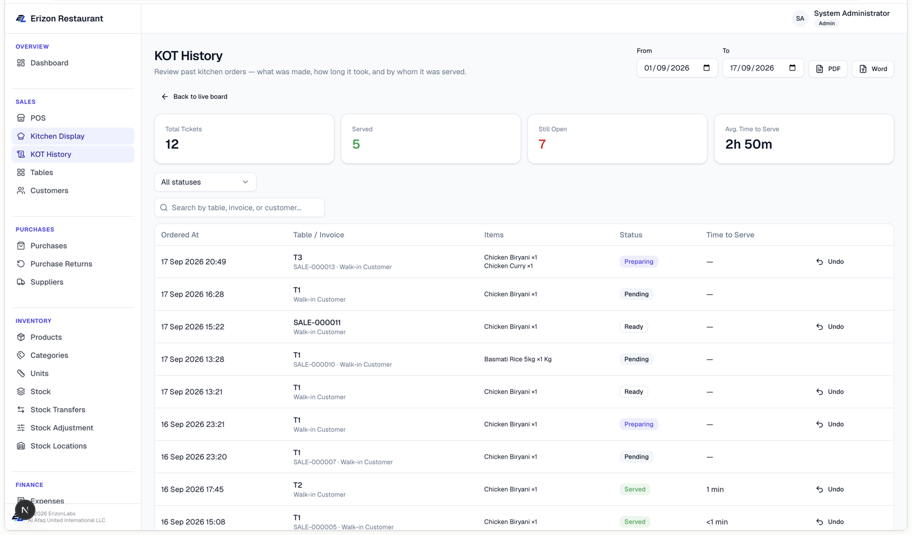Open the From date calendar picker
Image resolution: width=912 pixels, height=535 pixels.
[x=707, y=68]
